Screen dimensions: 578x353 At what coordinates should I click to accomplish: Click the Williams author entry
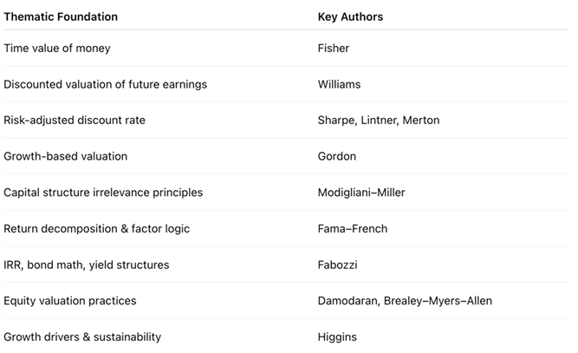[x=340, y=84]
